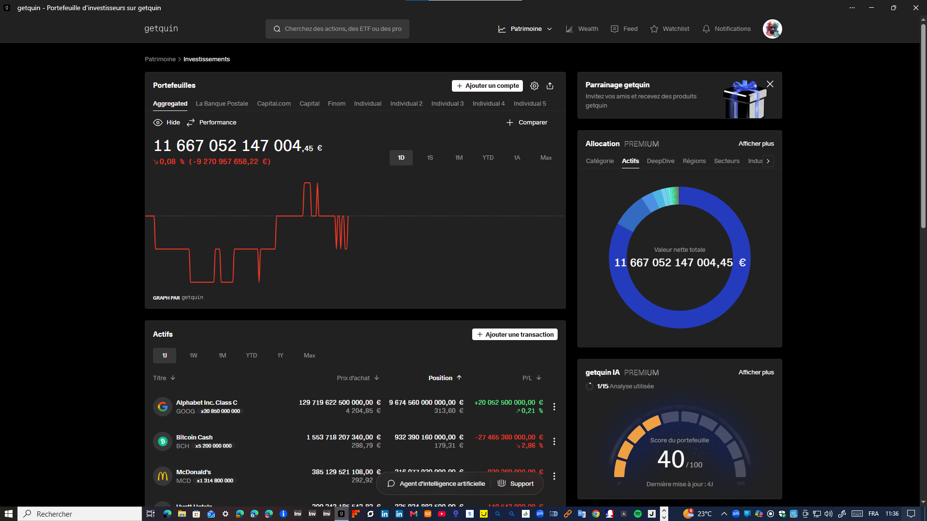
Task: Open the Notifications bell
Action: point(727,29)
